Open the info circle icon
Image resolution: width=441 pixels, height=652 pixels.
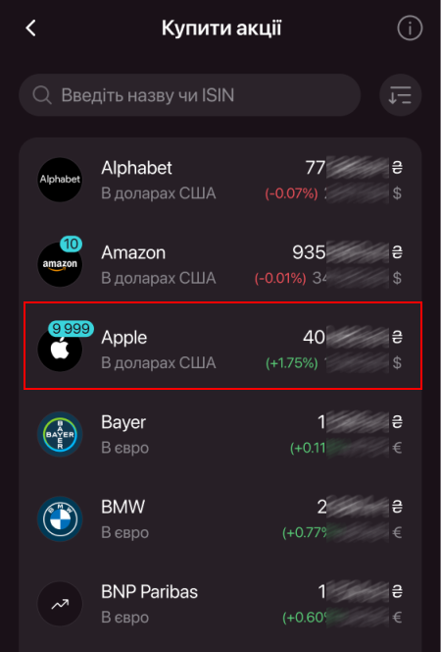(x=410, y=28)
